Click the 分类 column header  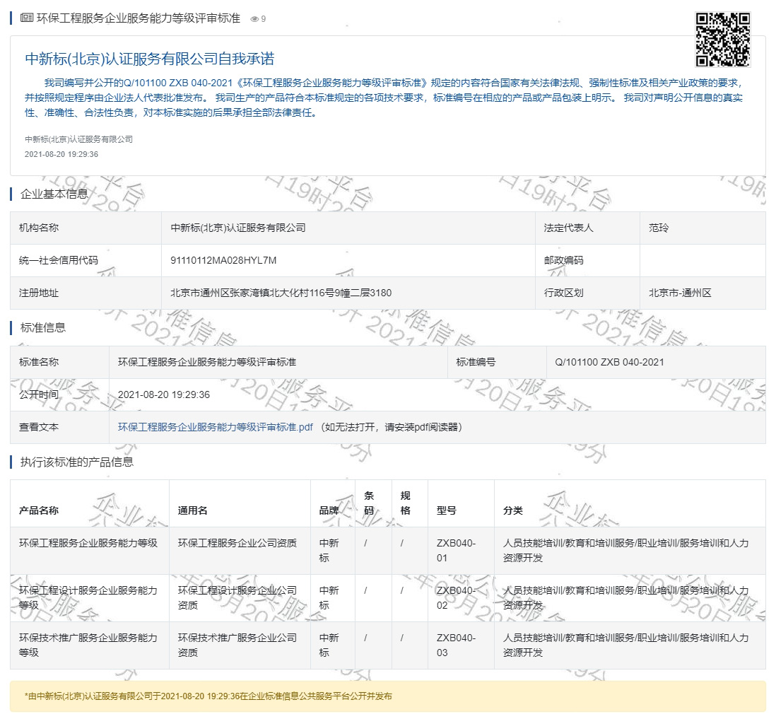[x=630, y=503]
